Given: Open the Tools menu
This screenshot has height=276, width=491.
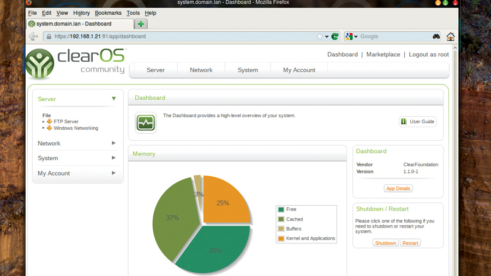Looking at the screenshot, I should 133,13.
